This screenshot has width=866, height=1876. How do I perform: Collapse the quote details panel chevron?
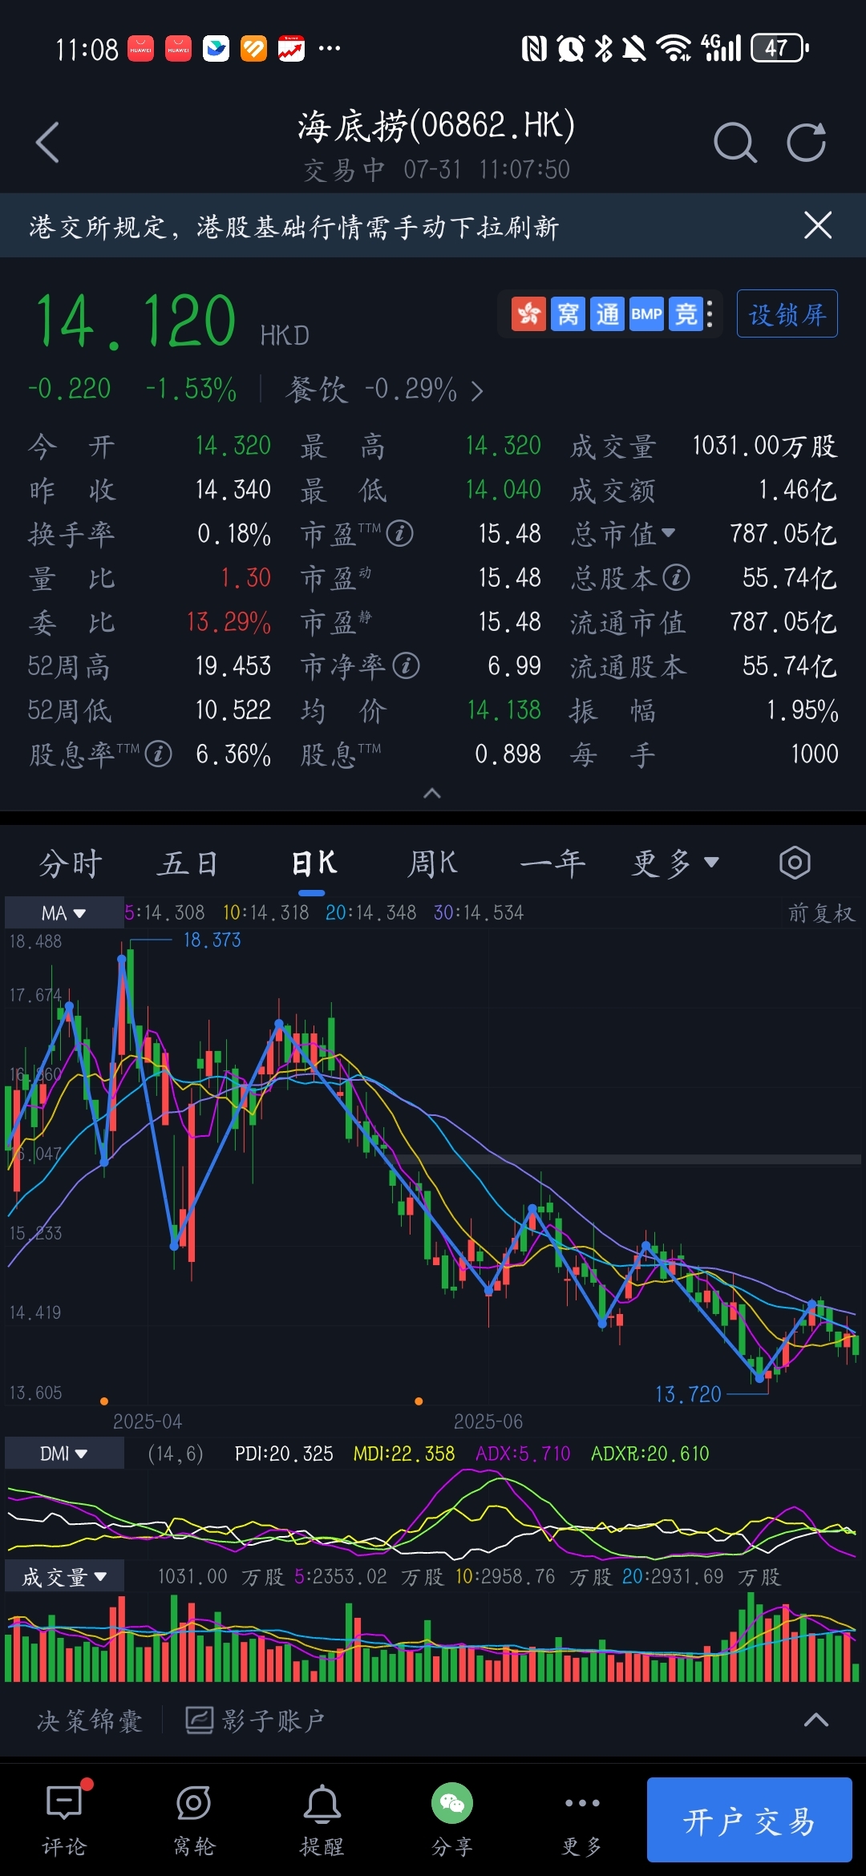point(432,793)
